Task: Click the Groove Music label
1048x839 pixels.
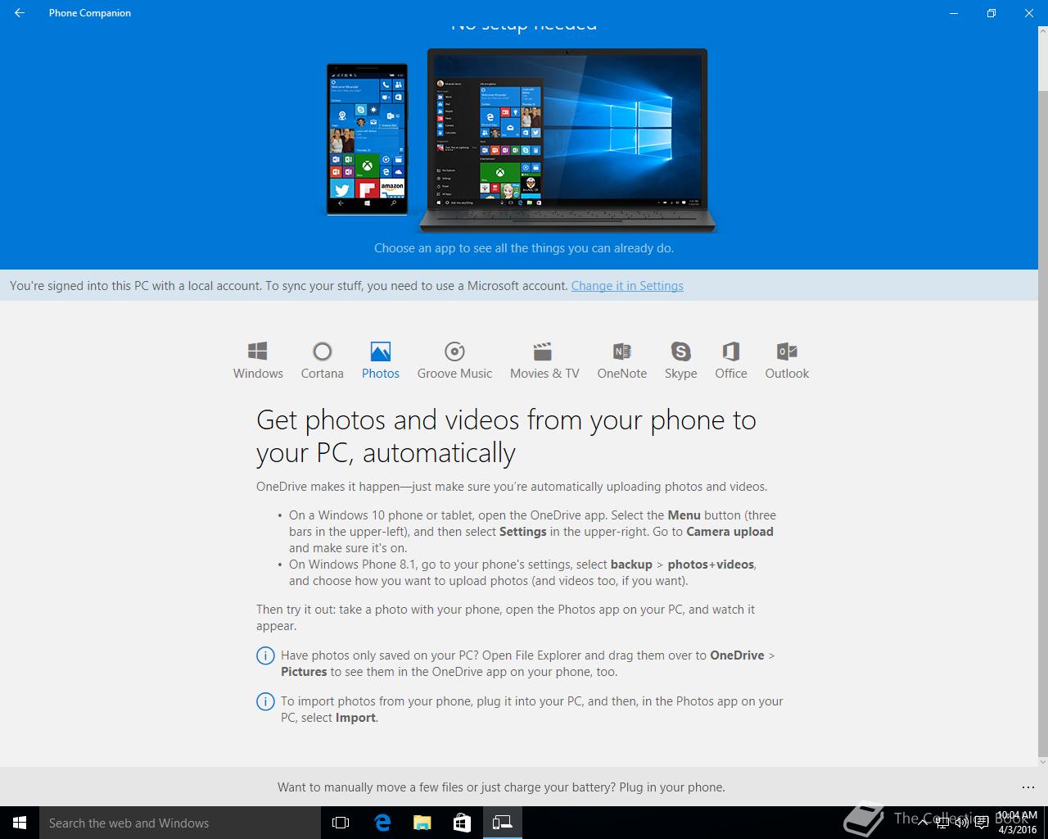Action: [454, 374]
